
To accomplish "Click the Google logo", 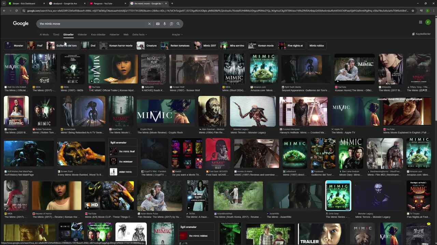I will coord(21,23).
